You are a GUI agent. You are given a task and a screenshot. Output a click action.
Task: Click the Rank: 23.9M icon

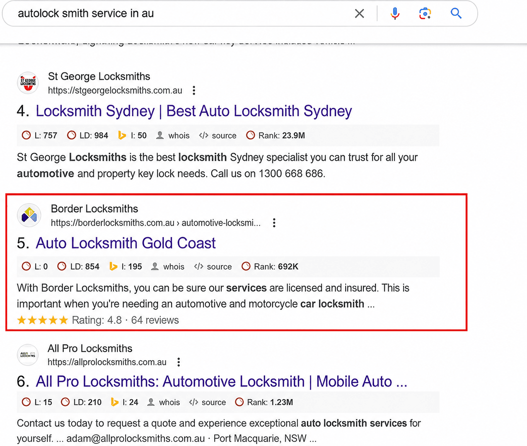pos(251,135)
